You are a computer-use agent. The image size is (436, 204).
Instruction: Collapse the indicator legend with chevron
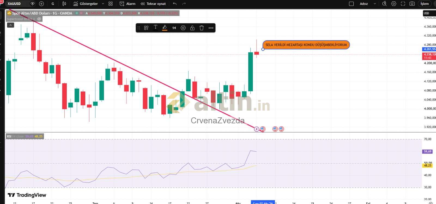pyautogui.click(x=10, y=25)
